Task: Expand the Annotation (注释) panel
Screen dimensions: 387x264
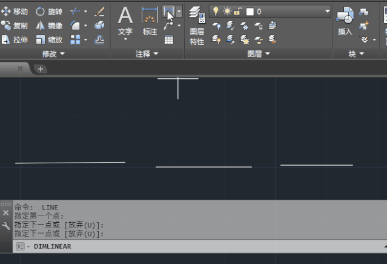Action: tap(147, 53)
